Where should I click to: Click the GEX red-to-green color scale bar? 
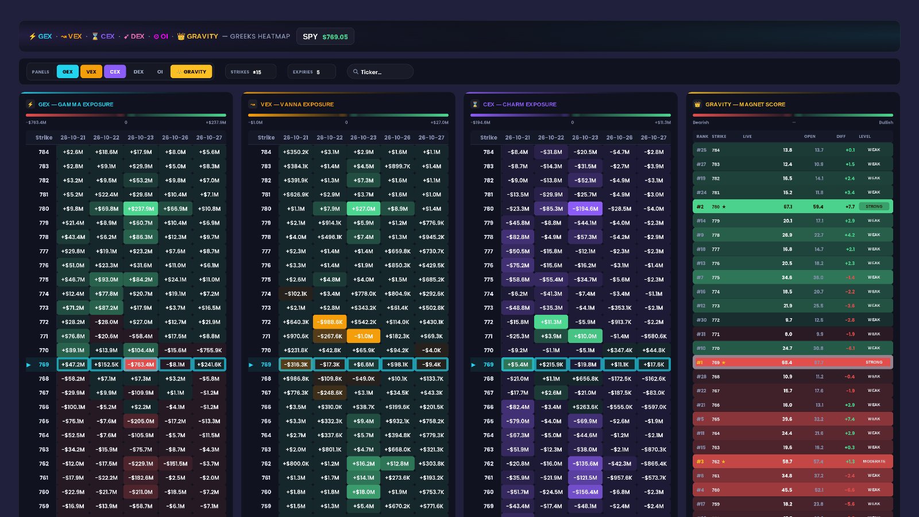(126, 115)
